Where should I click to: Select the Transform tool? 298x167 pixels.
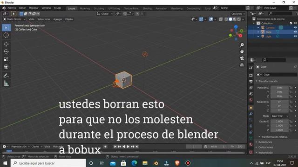point(6,67)
